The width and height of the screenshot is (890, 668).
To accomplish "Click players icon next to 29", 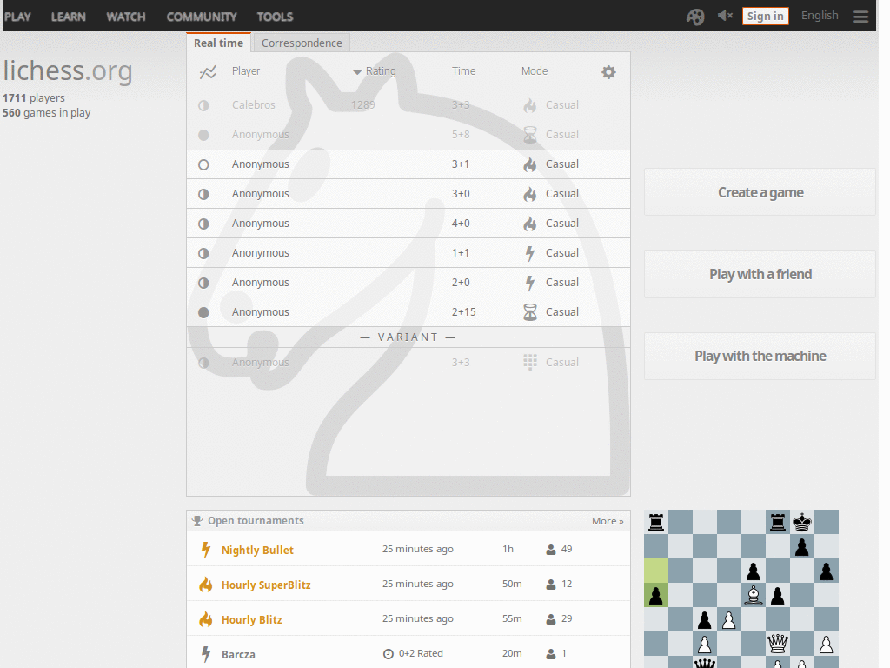I will (550, 619).
